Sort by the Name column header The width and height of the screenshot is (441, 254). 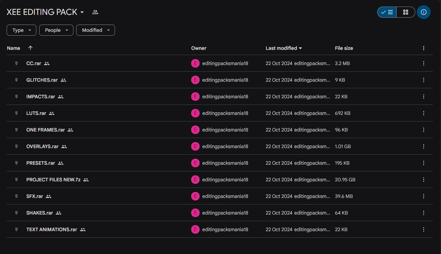pyautogui.click(x=14, y=48)
